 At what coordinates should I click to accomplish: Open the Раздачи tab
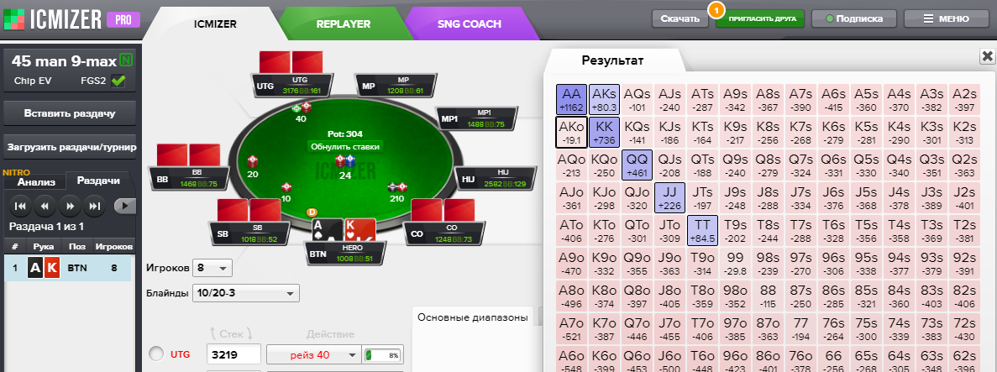click(x=98, y=181)
